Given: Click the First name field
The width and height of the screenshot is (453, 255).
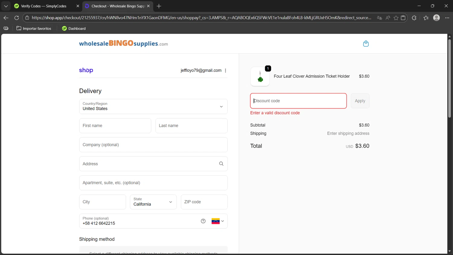Looking at the screenshot, I should [x=115, y=126].
